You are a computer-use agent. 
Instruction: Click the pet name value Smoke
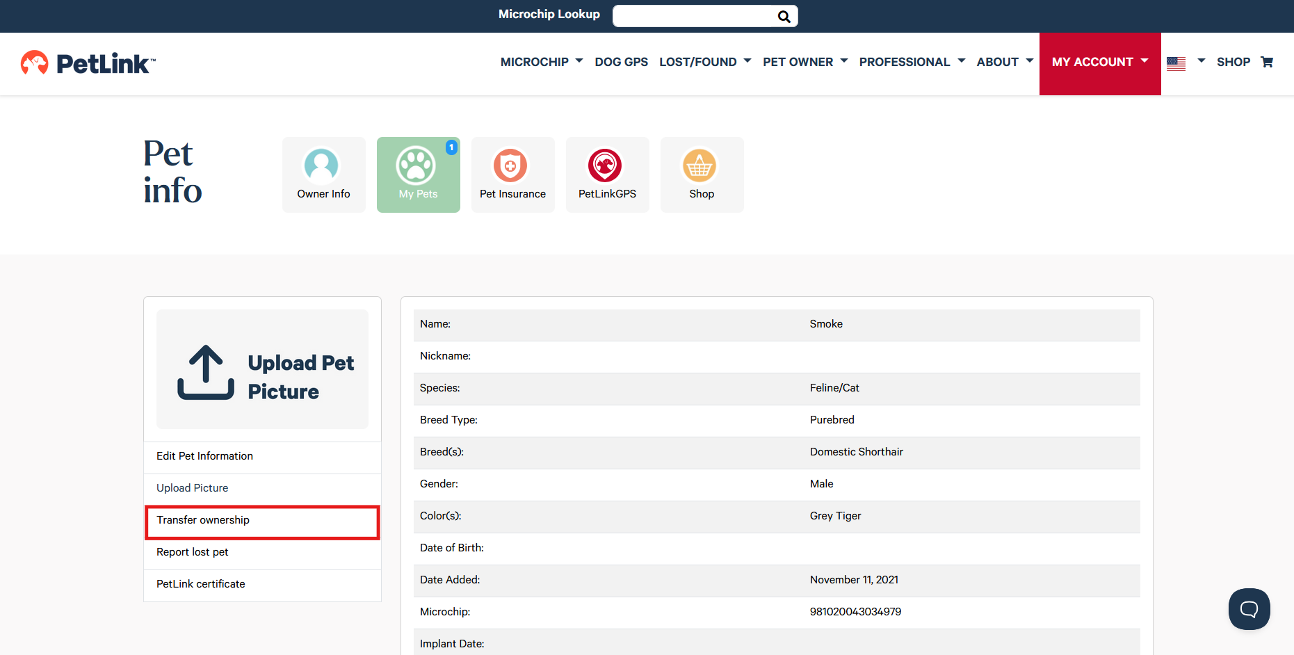tap(826, 324)
